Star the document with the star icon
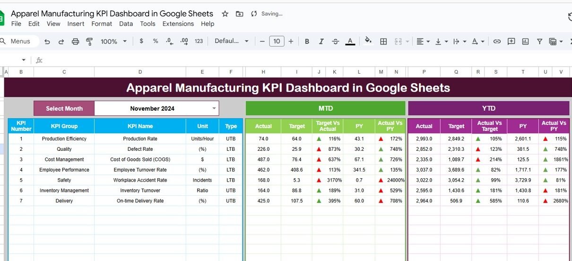The image size is (572, 261). (x=225, y=14)
